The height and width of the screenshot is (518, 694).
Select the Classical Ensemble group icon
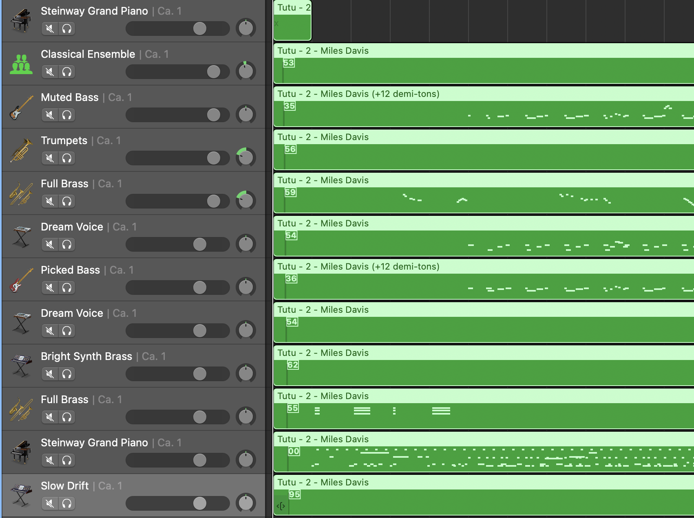point(20,63)
